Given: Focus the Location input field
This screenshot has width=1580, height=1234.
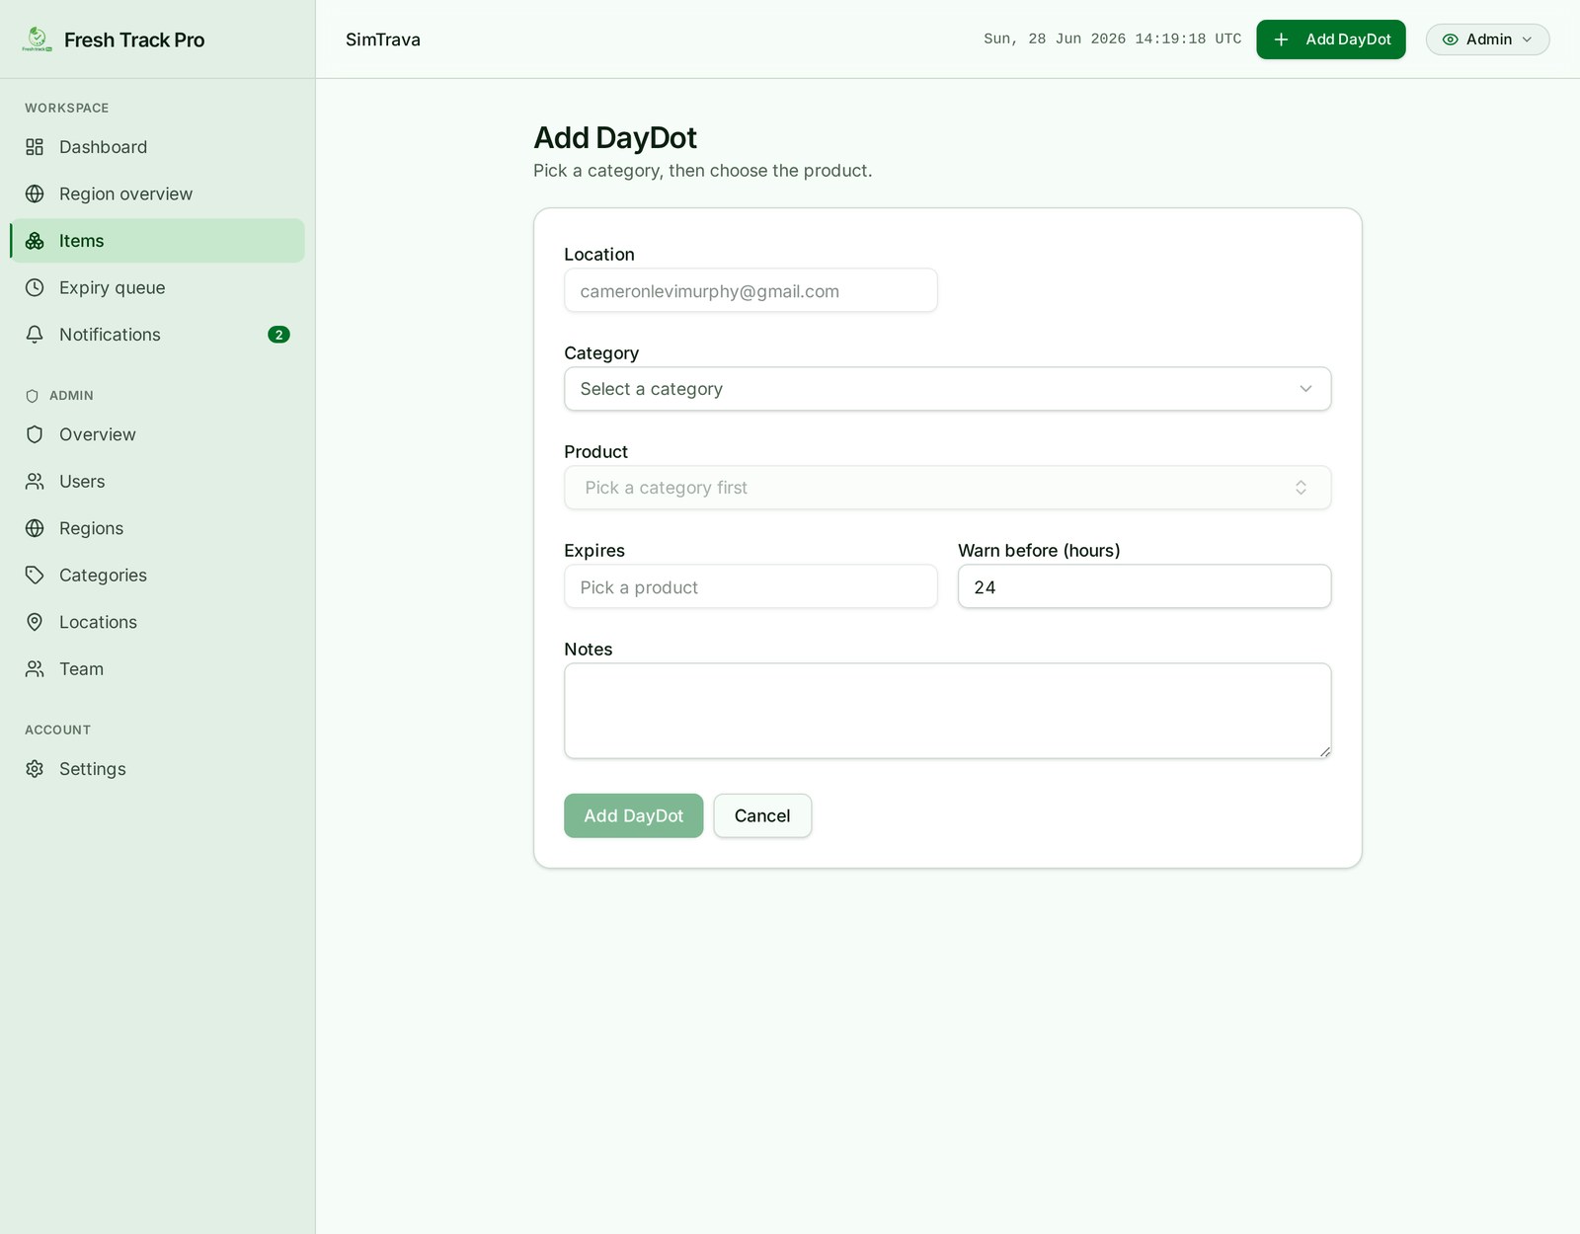Looking at the screenshot, I should [x=750, y=291].
